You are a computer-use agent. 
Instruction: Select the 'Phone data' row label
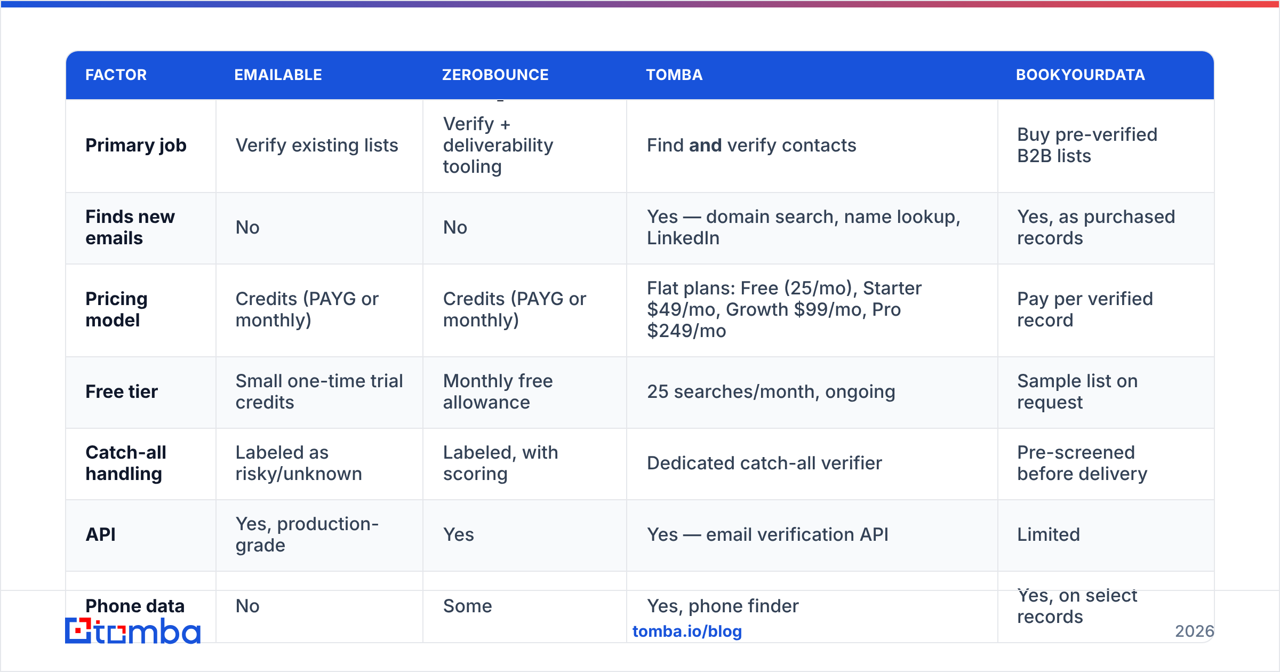[x=135, y=606]
